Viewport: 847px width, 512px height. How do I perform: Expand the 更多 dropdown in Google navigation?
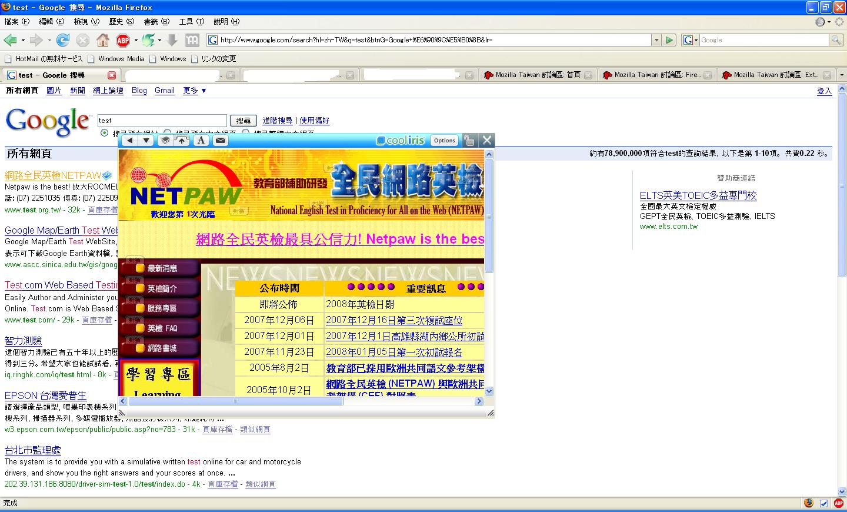tap(195, 91)
